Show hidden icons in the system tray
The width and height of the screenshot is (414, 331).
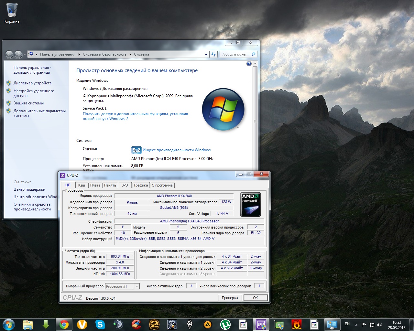(356, 325)
